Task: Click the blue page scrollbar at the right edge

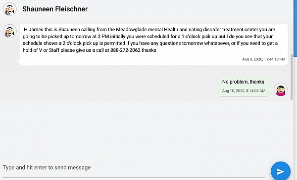Action: click(x=296, y=28)
